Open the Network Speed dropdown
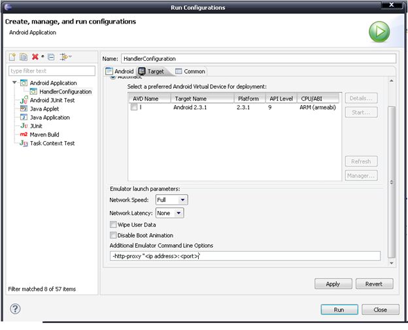 click(x=172, y=200)
